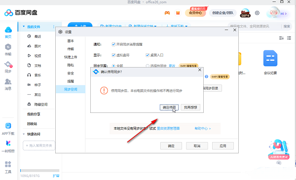Collapse the 我的文件 tree triangle
This screenshot has width=296, height=180.
[x=24, y=27]
